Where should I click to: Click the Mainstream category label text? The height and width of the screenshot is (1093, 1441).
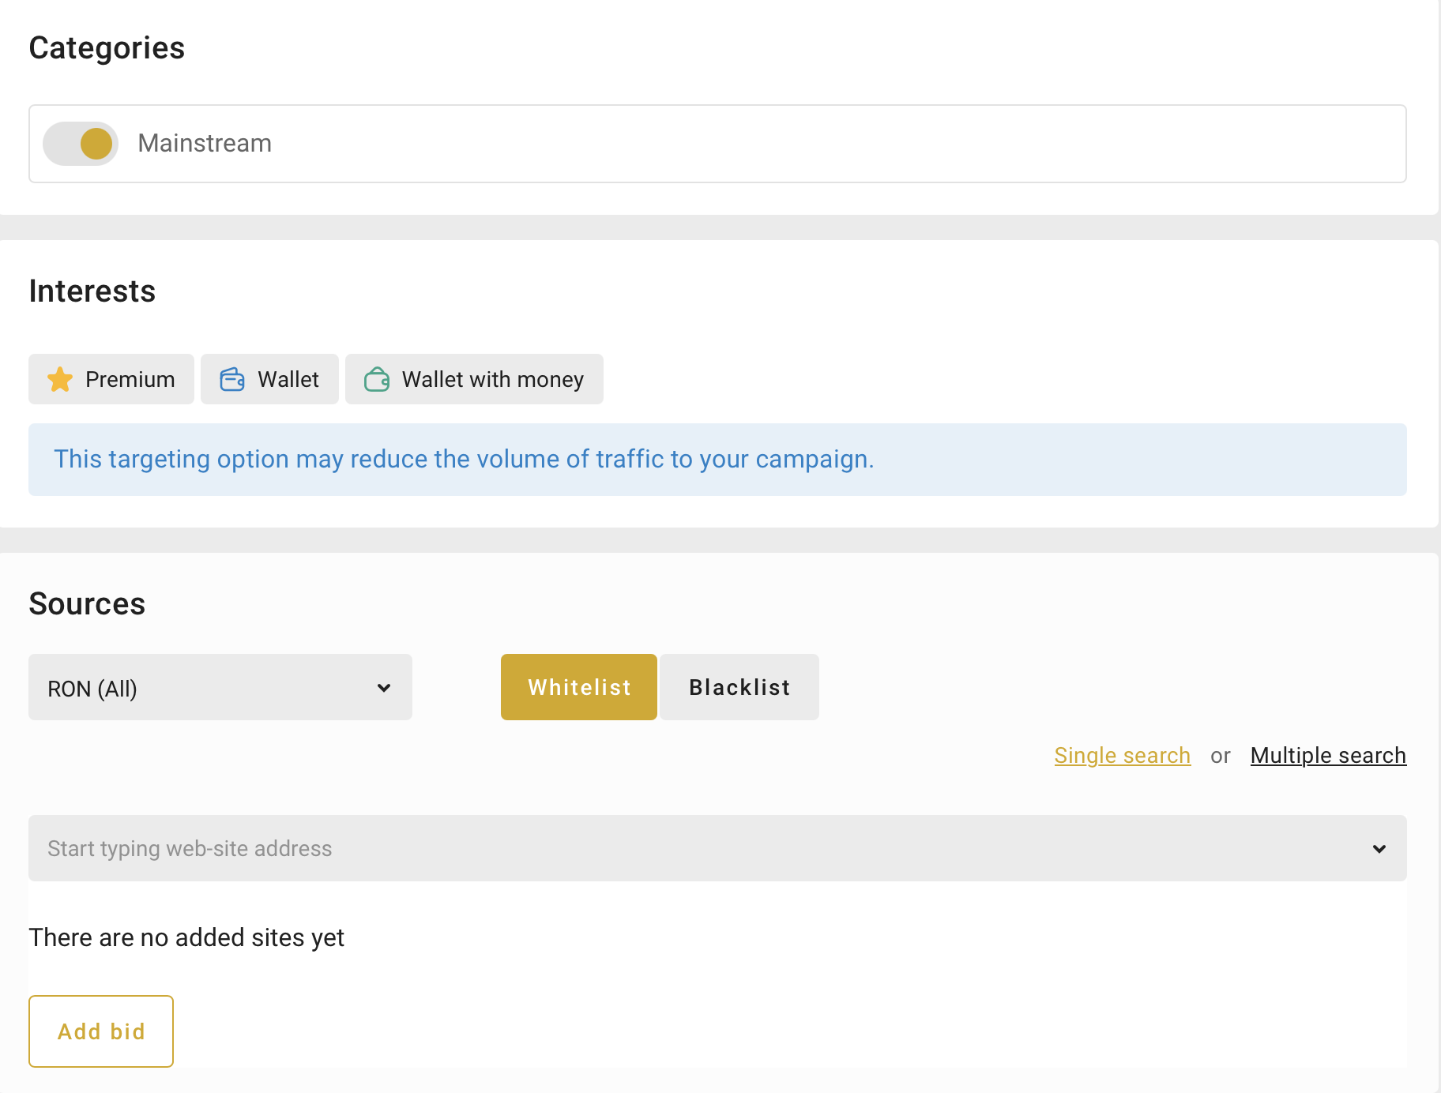click(205, 144)
